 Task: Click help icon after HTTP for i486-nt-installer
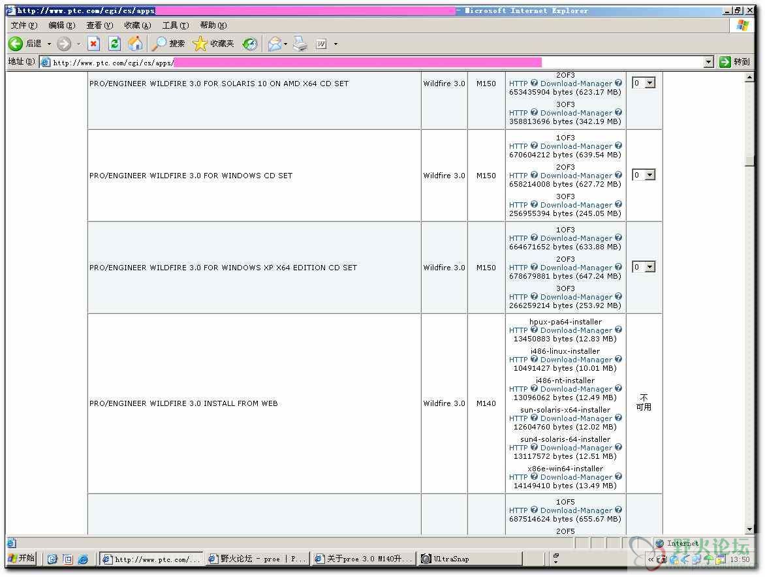tap(535, 389)
